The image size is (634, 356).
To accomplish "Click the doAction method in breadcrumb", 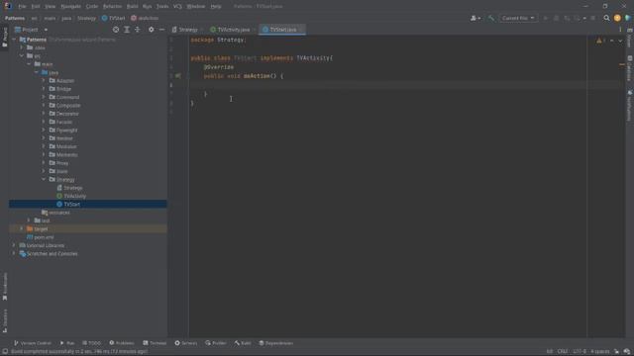I will [145, 18].
